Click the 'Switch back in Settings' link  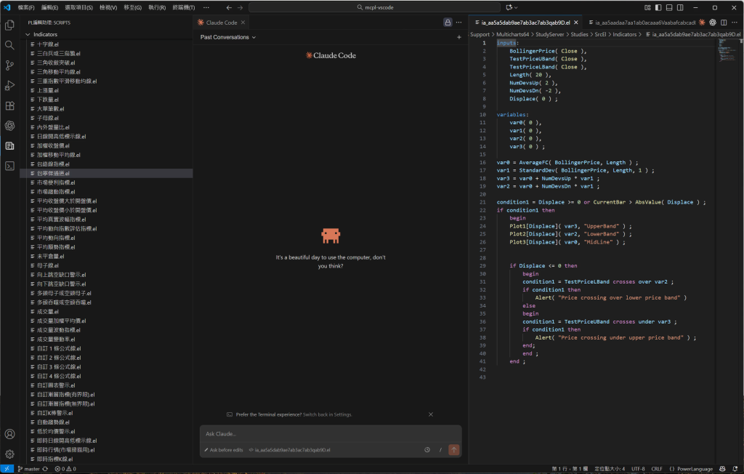click(327, 414)
